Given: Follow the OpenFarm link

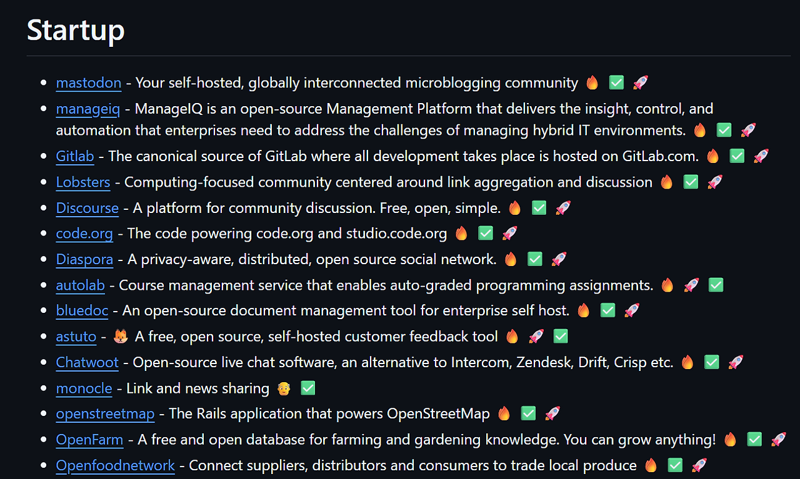Looking at the screenshot, I should [x=89, y=440].
